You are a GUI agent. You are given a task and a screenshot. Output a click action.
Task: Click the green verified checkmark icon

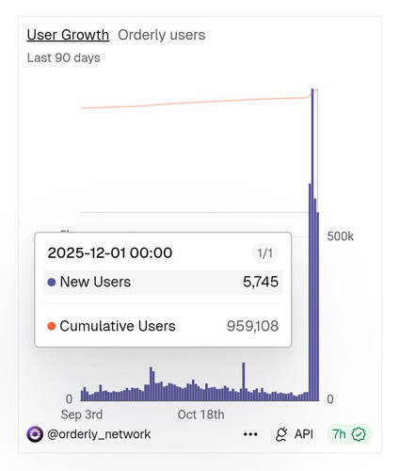[x=359, y=434]
